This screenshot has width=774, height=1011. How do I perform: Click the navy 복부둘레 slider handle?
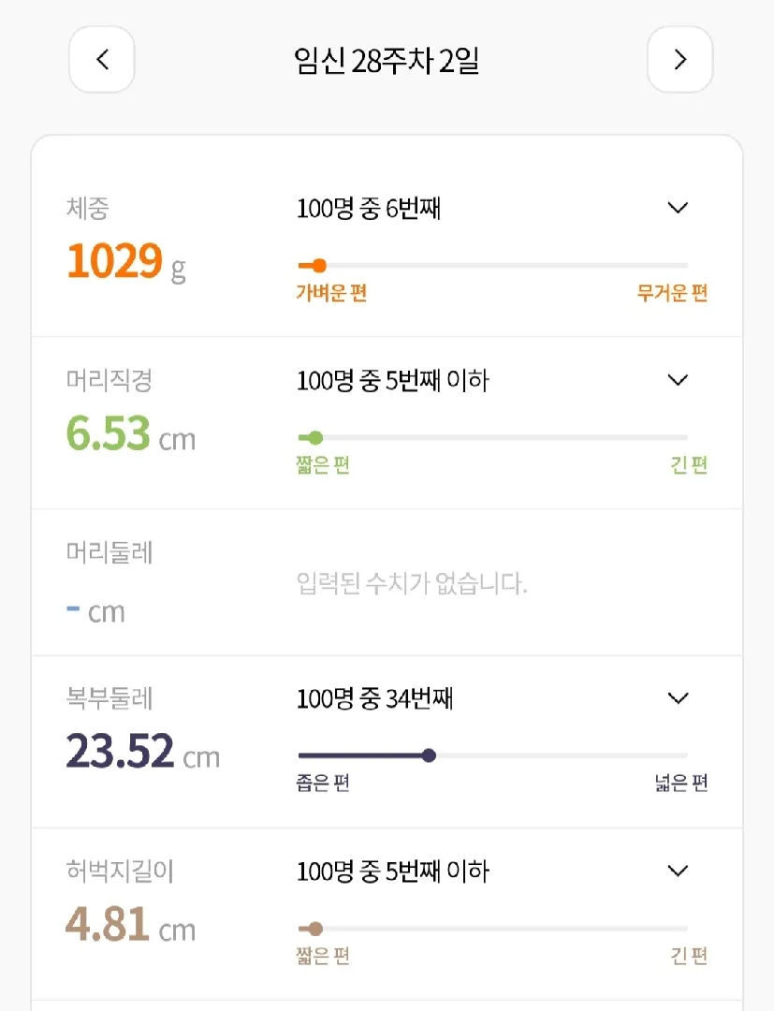coord(429,755)
